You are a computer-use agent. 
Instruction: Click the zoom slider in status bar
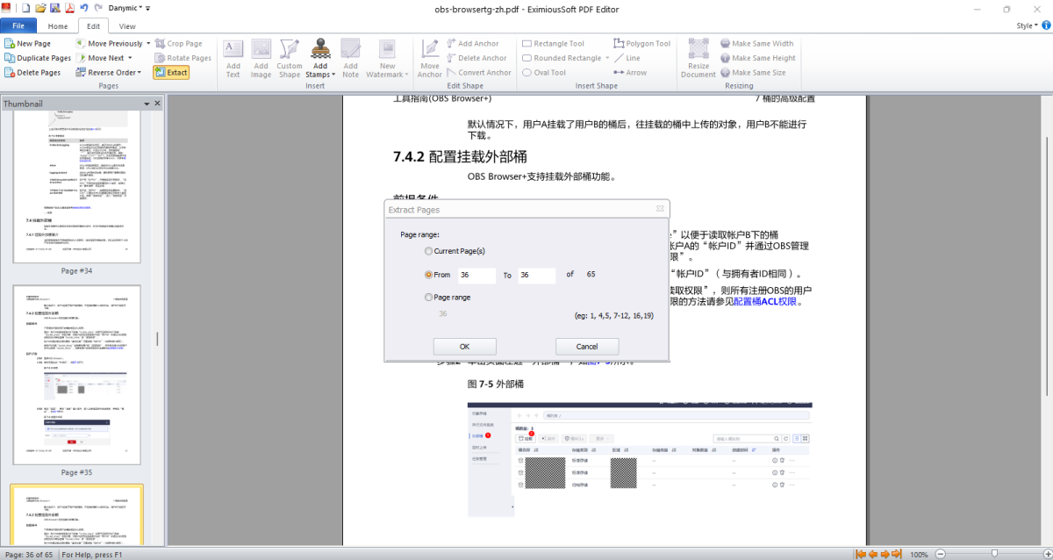(x=993, y=554)
